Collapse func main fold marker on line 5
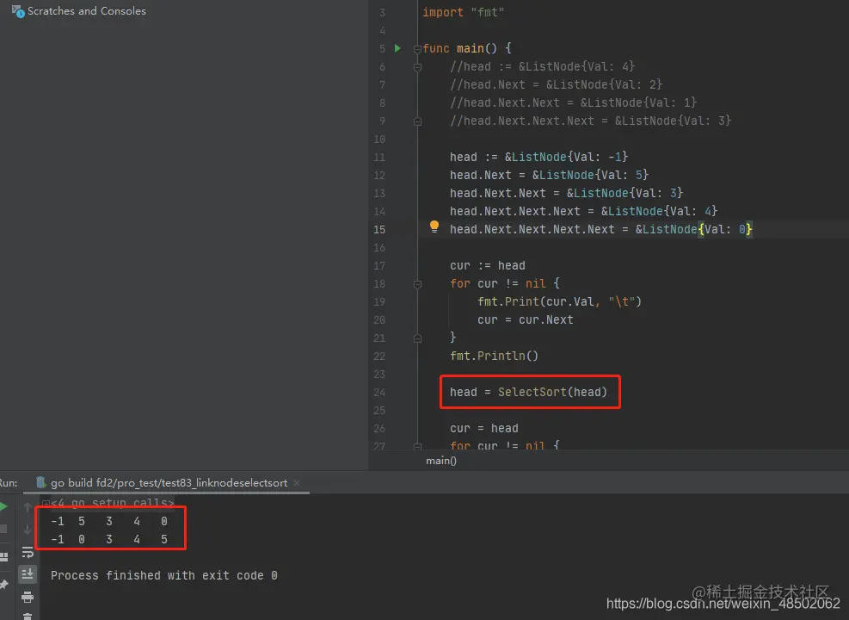The height and width of the screenshot is (620, 849). click(417, 49)
